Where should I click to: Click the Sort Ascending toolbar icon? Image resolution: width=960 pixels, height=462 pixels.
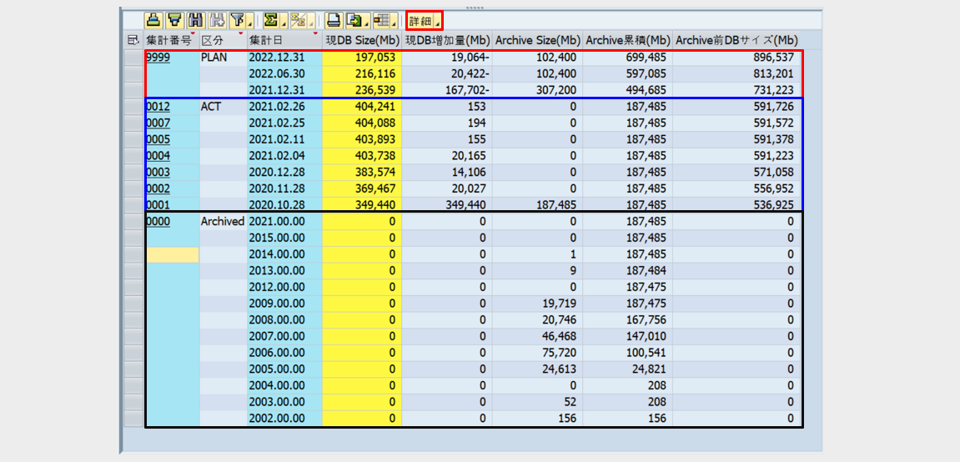pos(153,20)
